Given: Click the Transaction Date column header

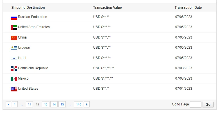Looking at the screenshot, I should click(188, 8).
